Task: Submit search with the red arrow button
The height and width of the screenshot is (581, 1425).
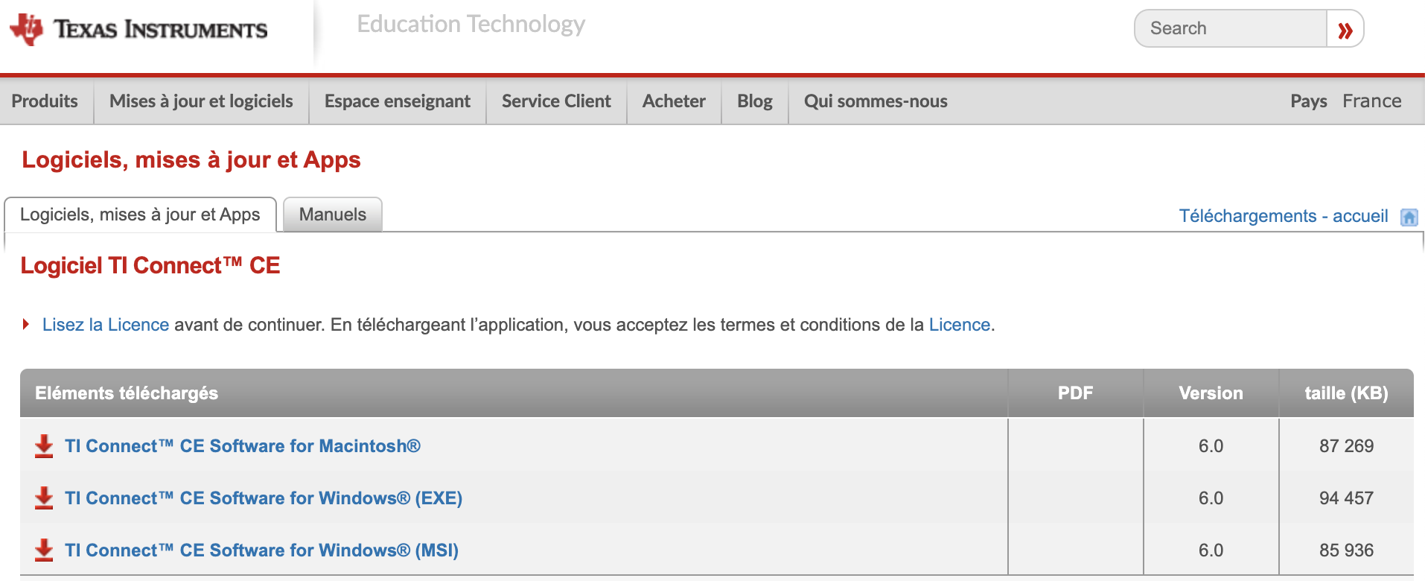Action: pyautogui.click(x=1345, y=29)
